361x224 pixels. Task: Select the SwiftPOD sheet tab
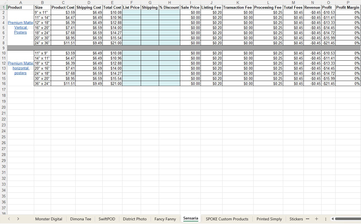click(x=107, y=219)
